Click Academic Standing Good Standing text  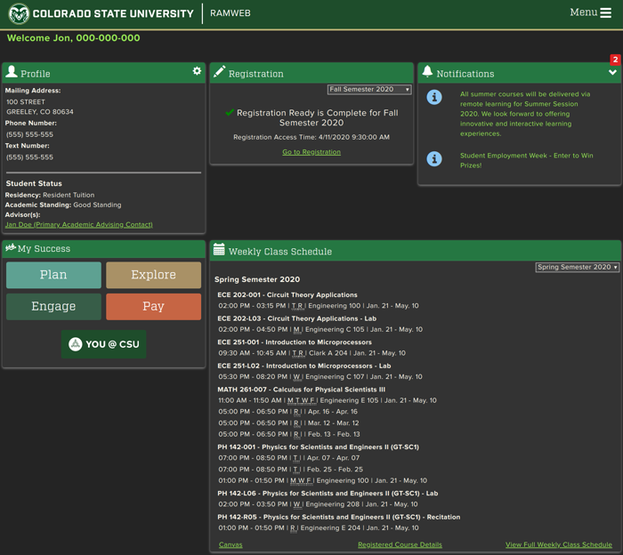pos(63,205)
